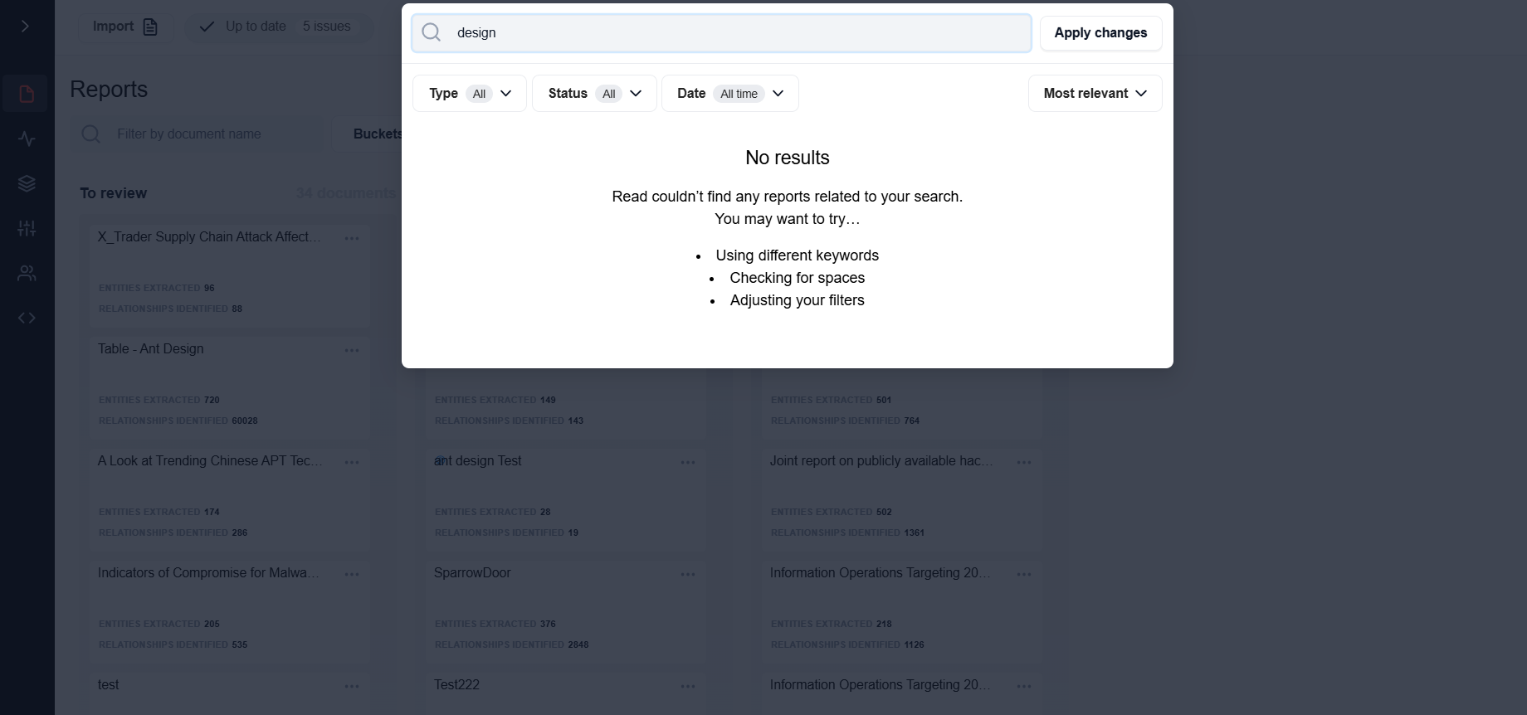The image size is (1527, 715).
Task: Click Using different keywords suggestion
Action: click(797, 255)
